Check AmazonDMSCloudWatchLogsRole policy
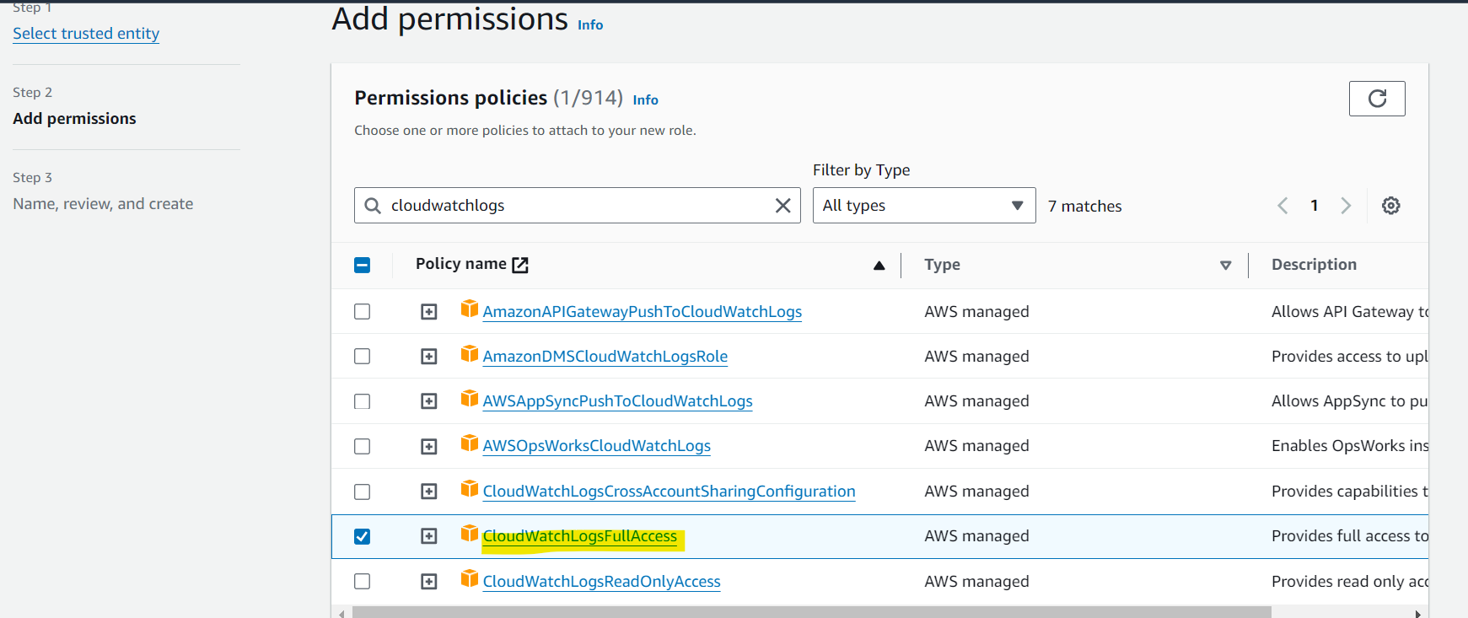Image resolution: width=1468 pixels, height=618 pixels. coord(363,357)
